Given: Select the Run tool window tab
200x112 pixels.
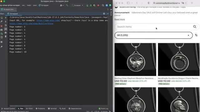Looking at the screenshot, I should (x=21, y=109).
